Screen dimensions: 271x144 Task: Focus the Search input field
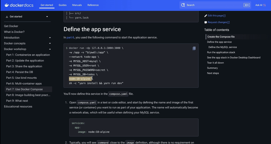click(x=215, y=5)
